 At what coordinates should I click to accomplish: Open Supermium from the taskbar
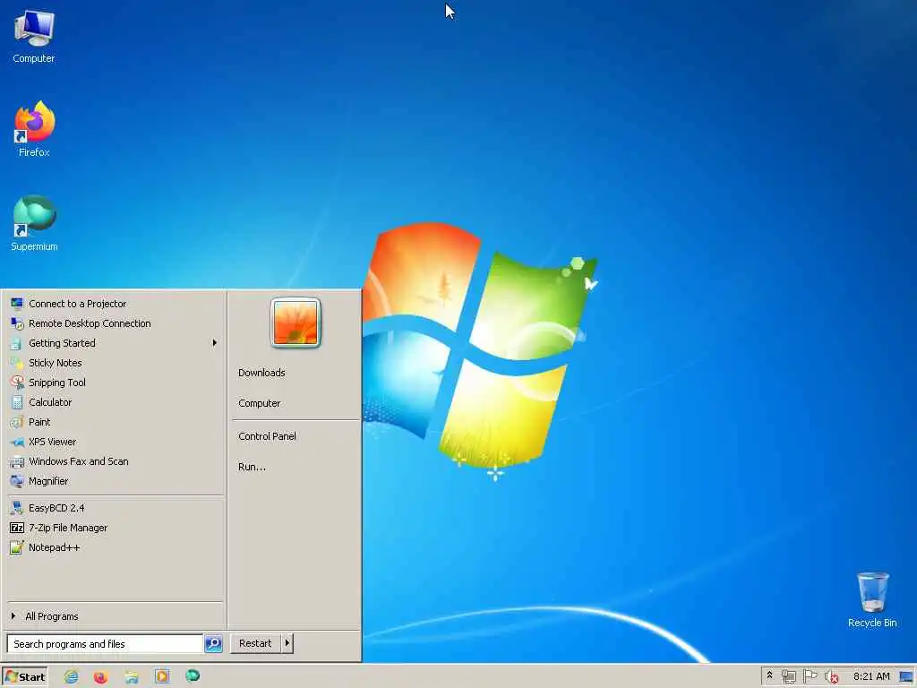(193, 676)
